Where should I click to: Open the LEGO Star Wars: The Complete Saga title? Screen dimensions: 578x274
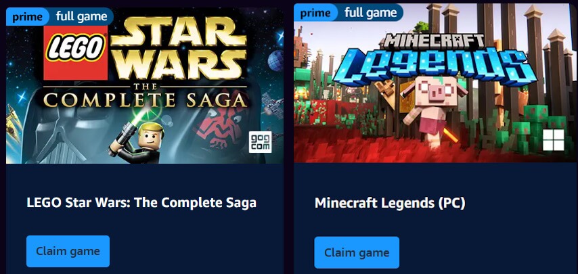(x=141, y=202)
